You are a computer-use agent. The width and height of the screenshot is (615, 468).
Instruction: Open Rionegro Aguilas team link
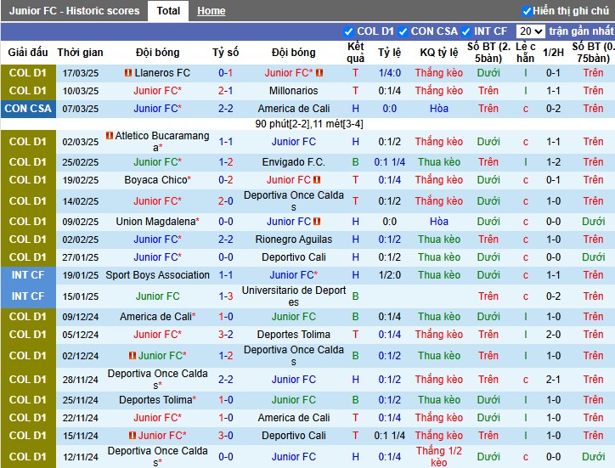(x=293, y=240)
